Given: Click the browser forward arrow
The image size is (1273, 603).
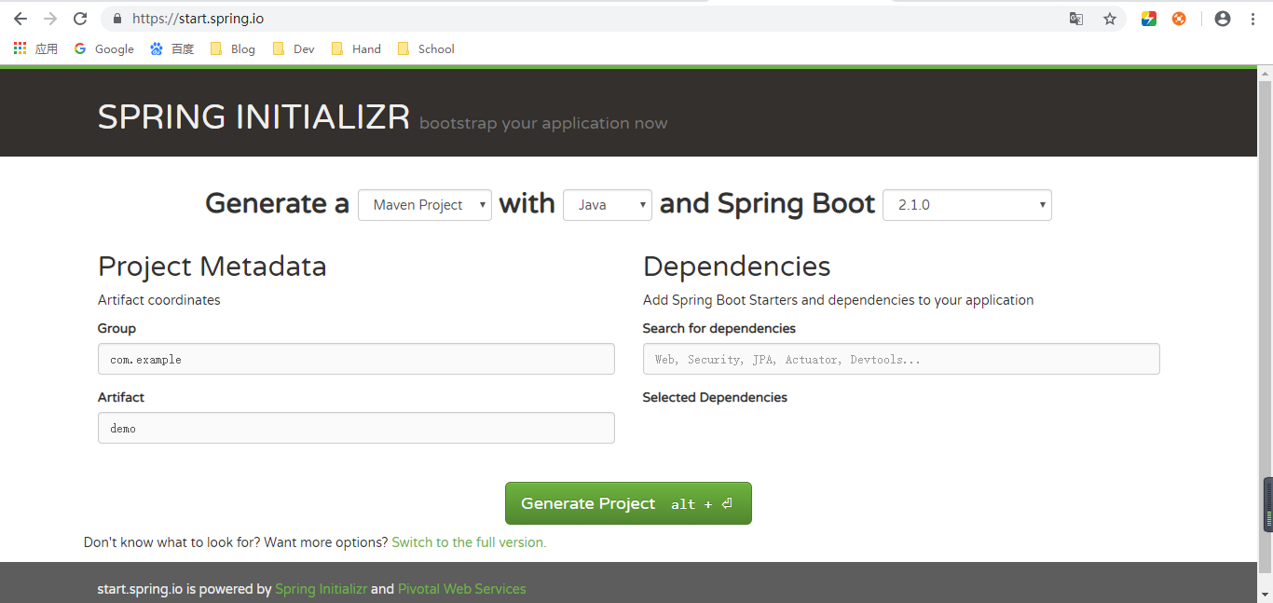Looking at the screenshot, I should [x=50, y=19].
